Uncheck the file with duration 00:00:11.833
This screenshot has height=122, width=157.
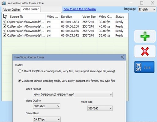(x=4, y=22)
